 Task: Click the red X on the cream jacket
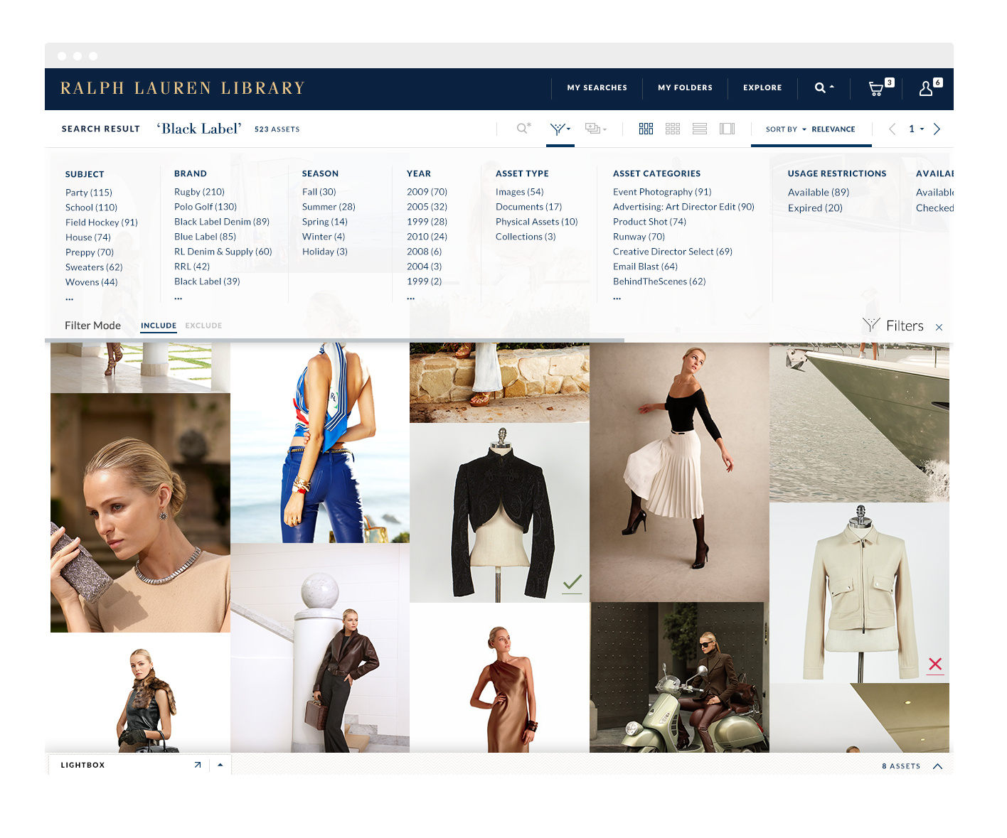tap(935, 664)
